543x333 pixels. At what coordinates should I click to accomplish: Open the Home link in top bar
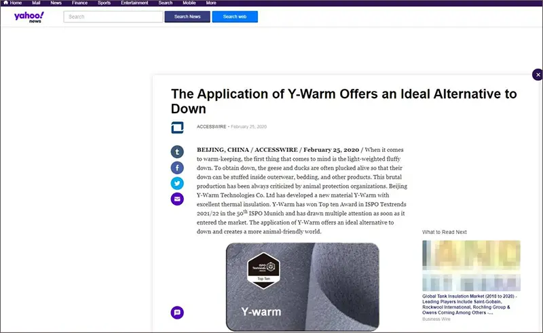(12, 3)
